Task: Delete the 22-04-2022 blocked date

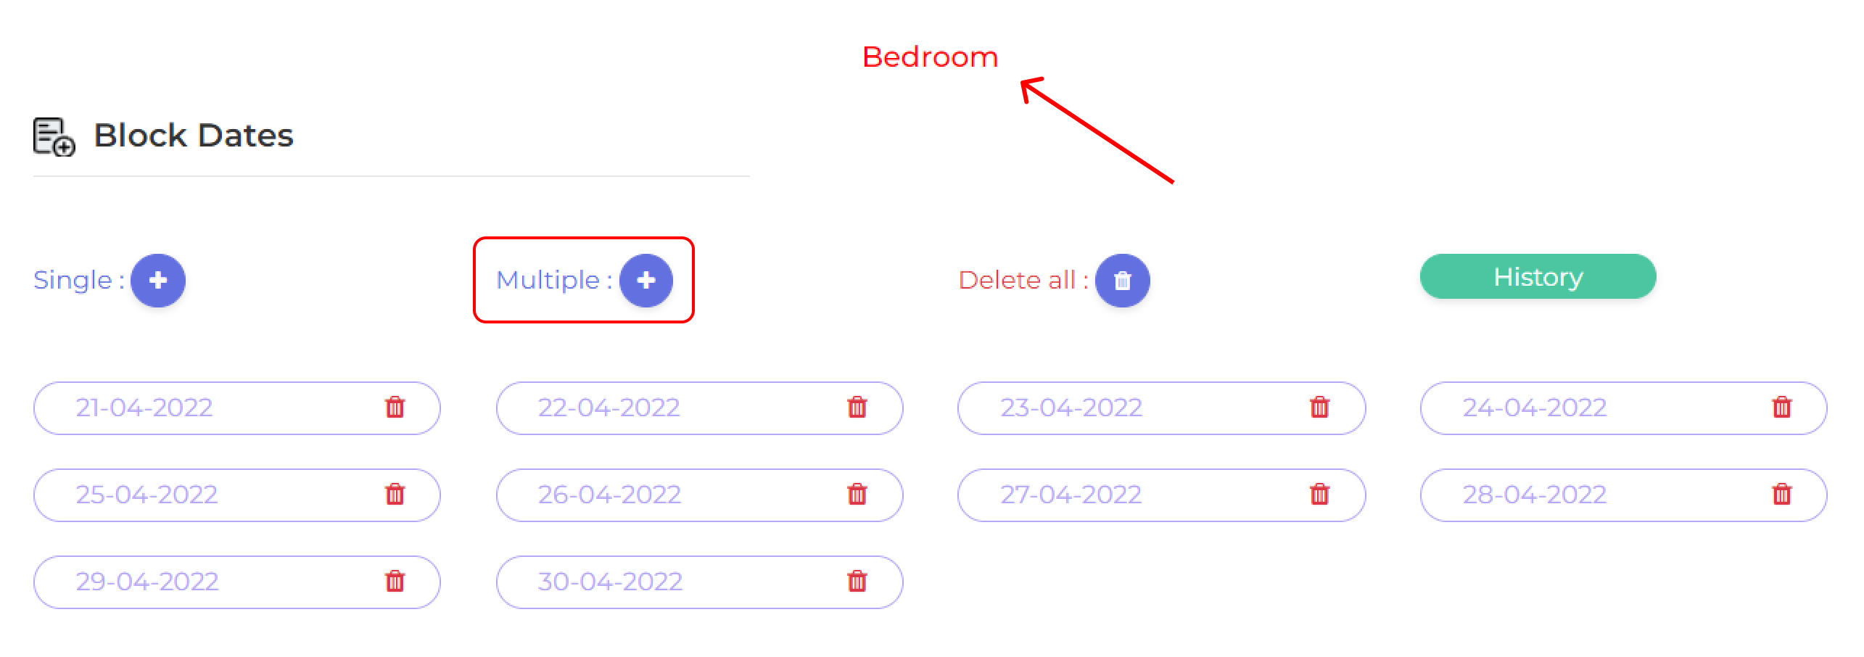Action: [x=857, y=408]
